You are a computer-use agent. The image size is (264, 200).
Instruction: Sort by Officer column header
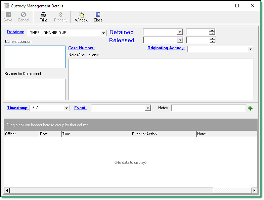click(x=21, y=134)
